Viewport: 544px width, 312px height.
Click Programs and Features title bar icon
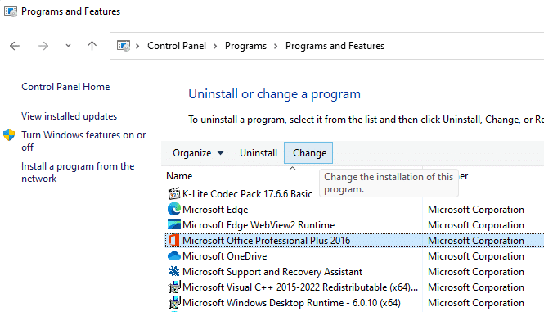(11, 11)
